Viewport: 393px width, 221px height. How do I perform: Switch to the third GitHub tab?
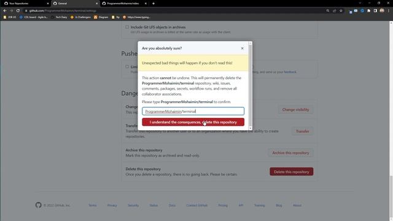coord(123,4)
